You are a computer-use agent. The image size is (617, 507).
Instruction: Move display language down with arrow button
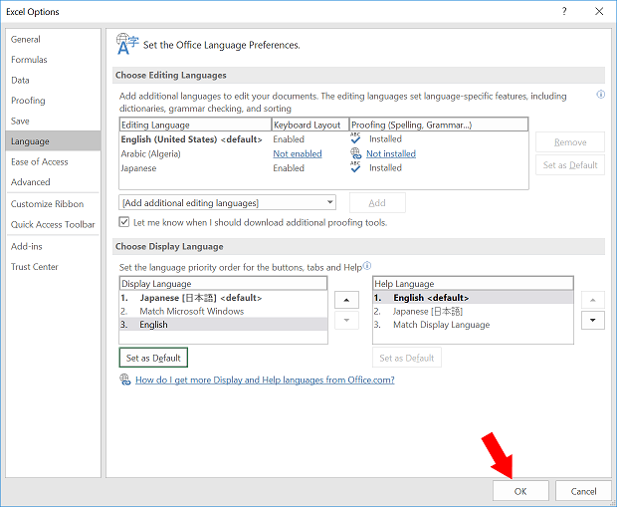(x=346, y=320)
